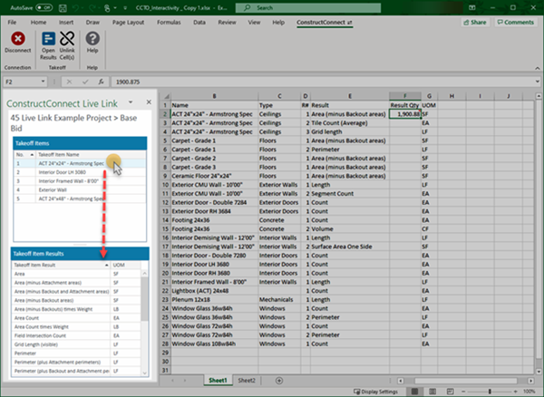Click the Share button

[475, 22]
